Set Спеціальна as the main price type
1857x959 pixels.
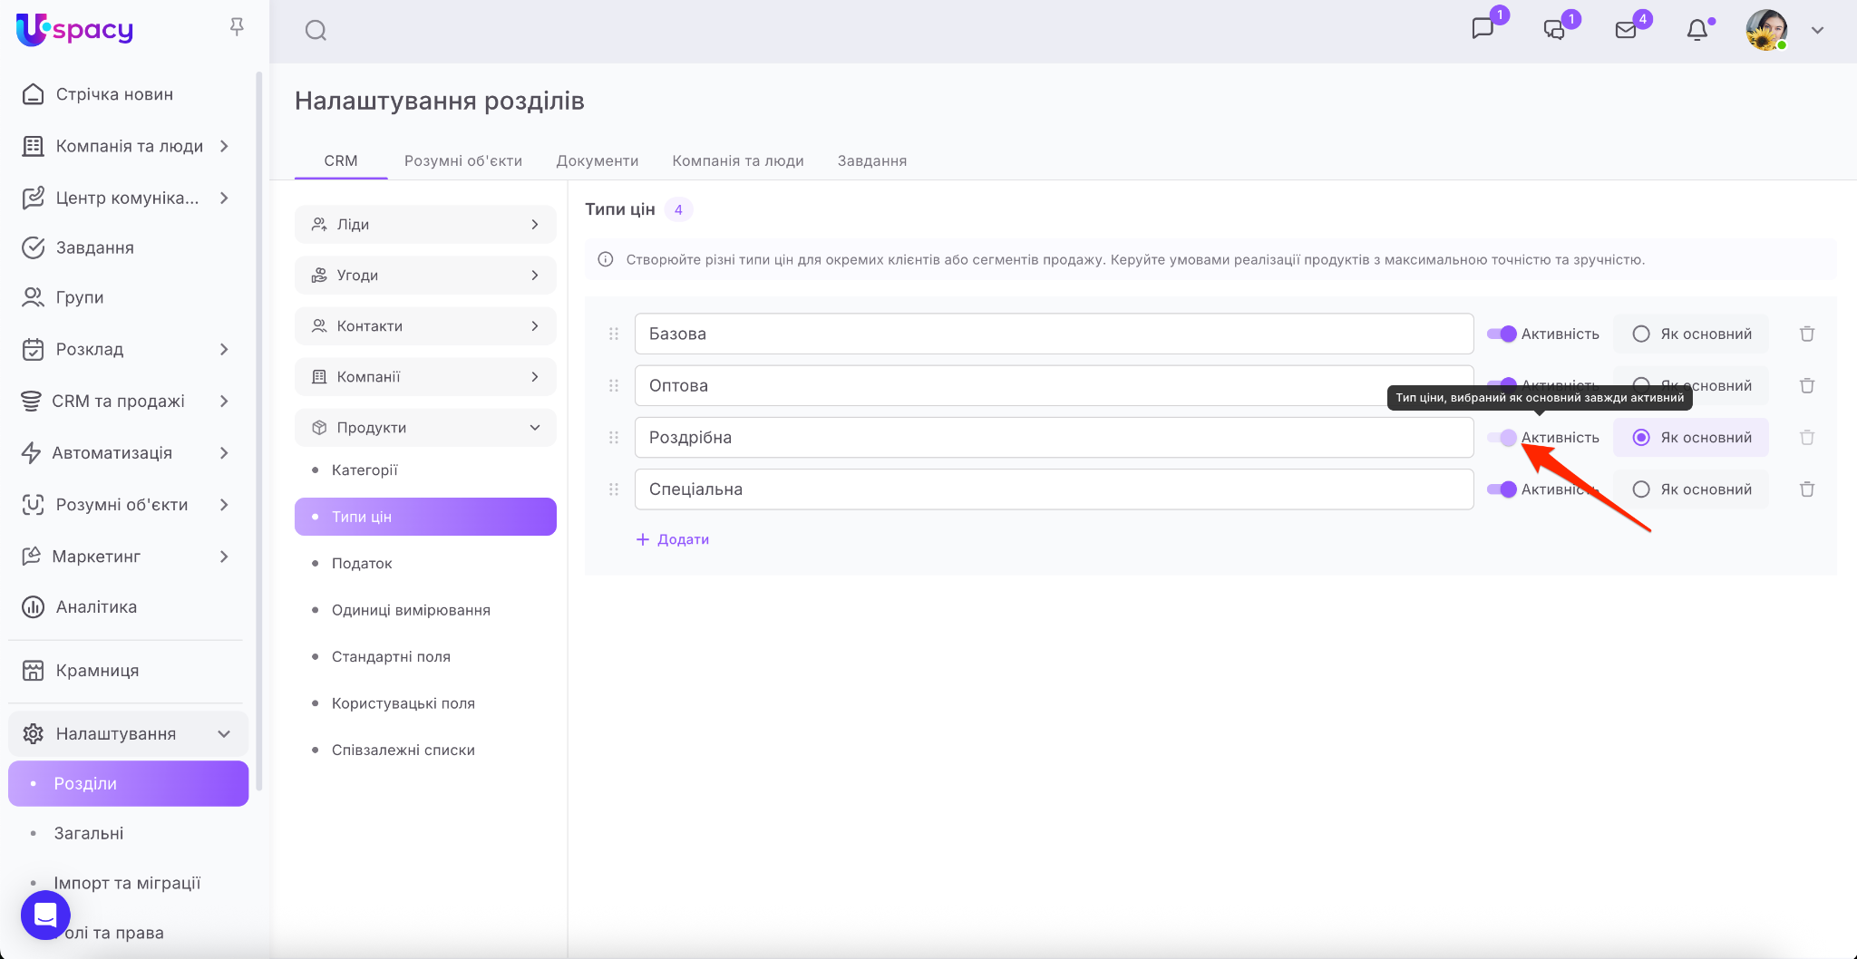1641,489
